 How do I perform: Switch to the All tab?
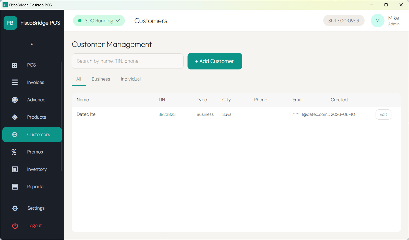point(79,79)
